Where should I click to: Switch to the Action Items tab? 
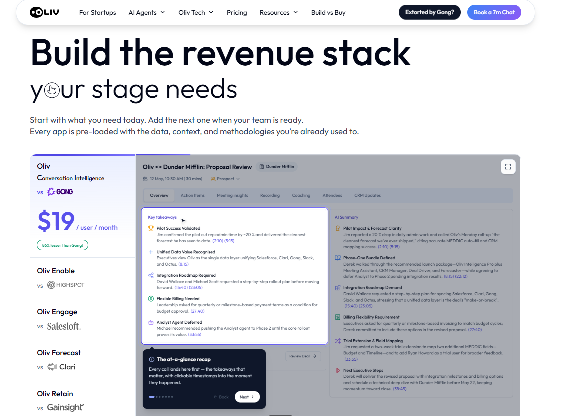[193, 196]
